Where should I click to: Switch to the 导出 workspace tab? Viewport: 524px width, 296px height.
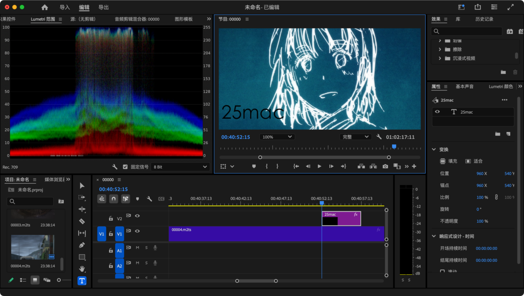point(103,7)
